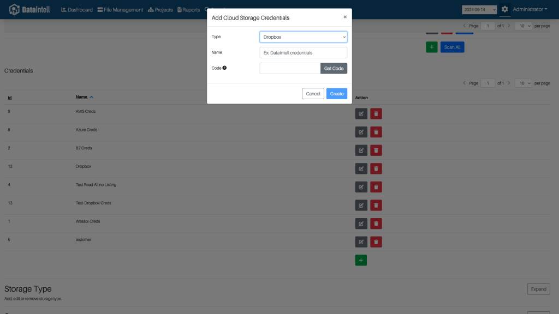Delete the testother credential
559x314 pixels.
coord(376,242)
